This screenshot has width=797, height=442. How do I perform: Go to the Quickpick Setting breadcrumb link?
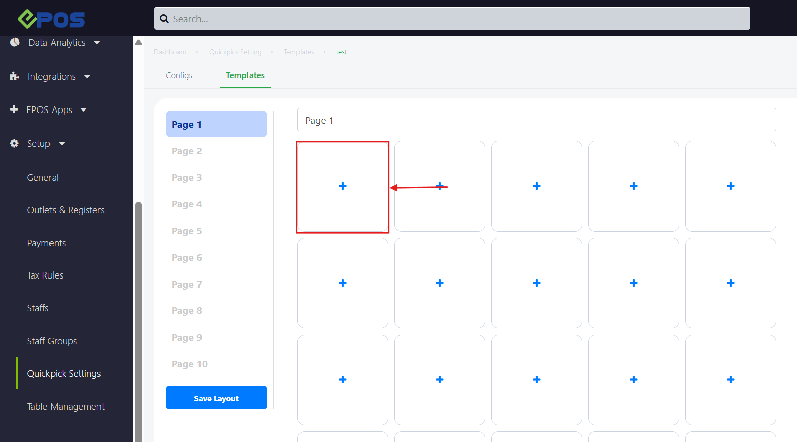[235, 52]
